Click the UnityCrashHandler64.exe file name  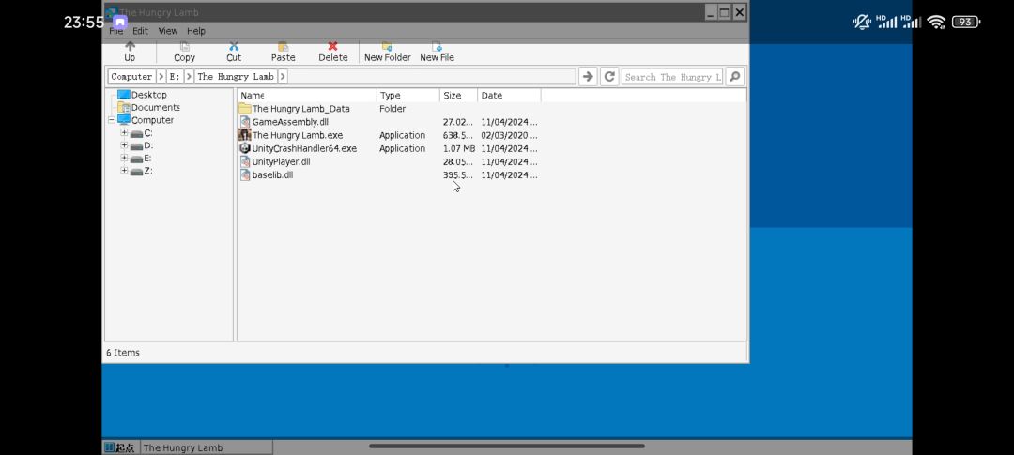304,148
